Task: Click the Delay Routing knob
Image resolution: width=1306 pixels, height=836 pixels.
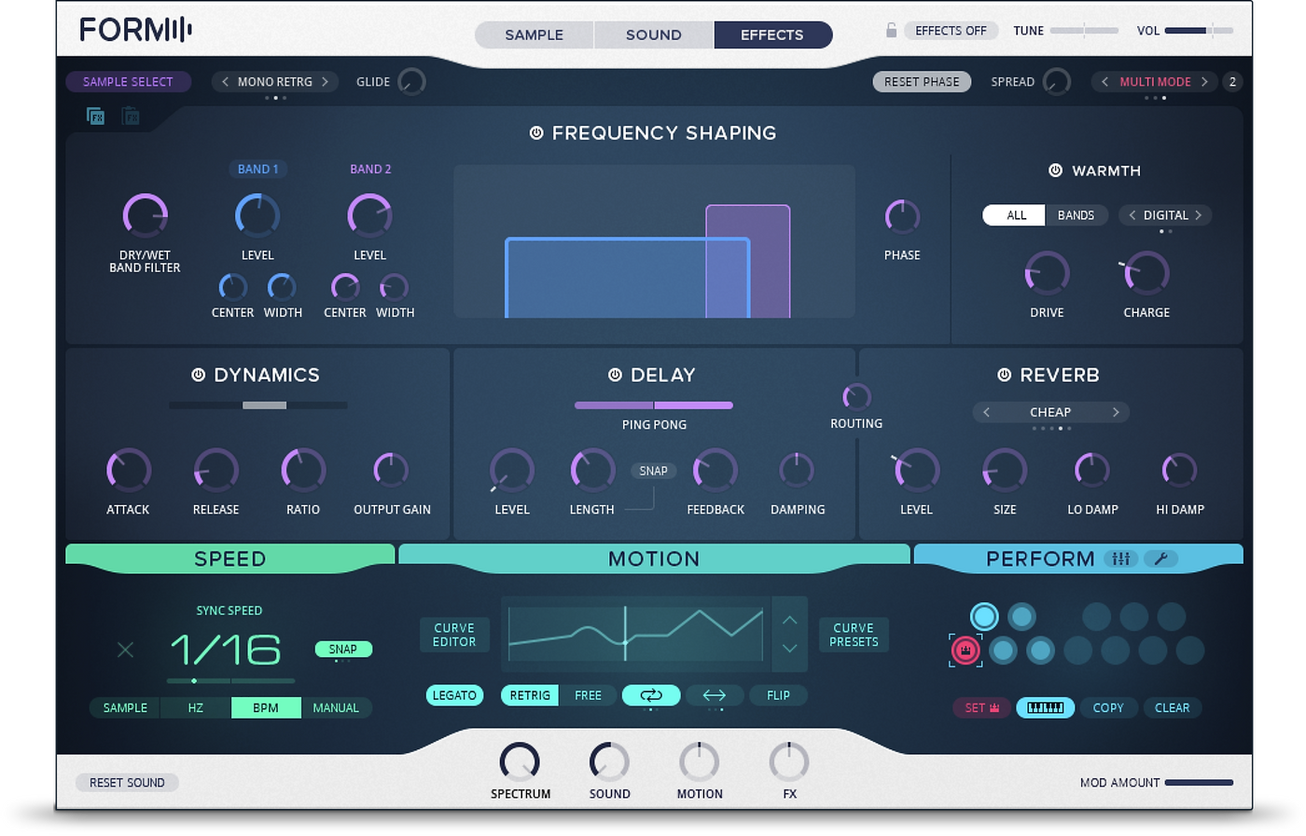Action: pos(856,396)
